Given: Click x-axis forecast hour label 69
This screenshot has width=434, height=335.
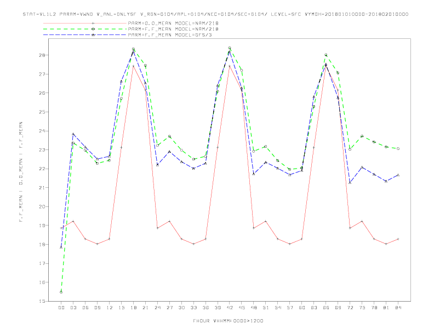Looking at the screenshot, I should (338, 308).
